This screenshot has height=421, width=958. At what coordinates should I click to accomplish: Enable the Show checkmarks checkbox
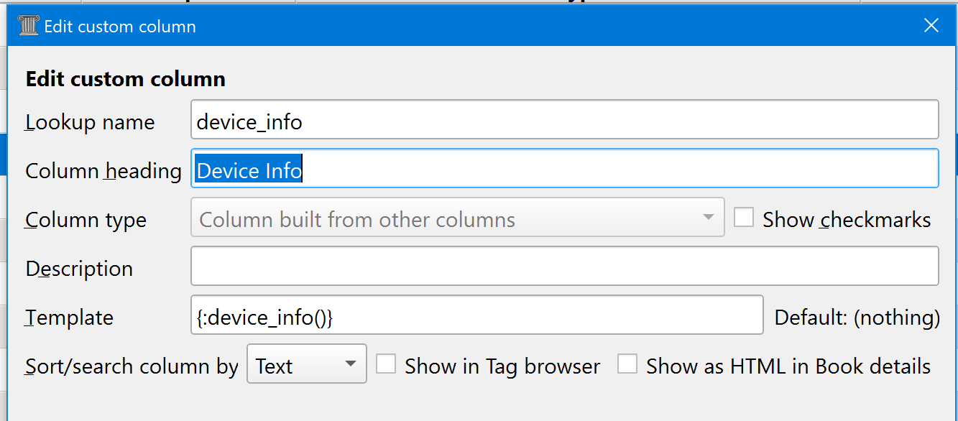click(x=744, y=218)
